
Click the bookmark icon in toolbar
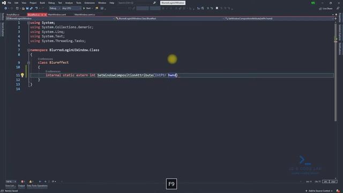(x=217, y=9)
